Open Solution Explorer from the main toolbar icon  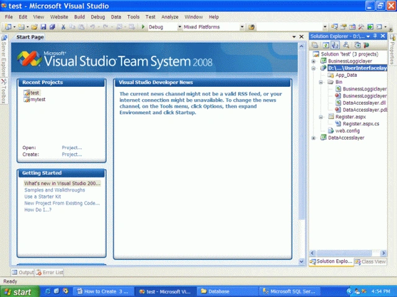point(334,27)
